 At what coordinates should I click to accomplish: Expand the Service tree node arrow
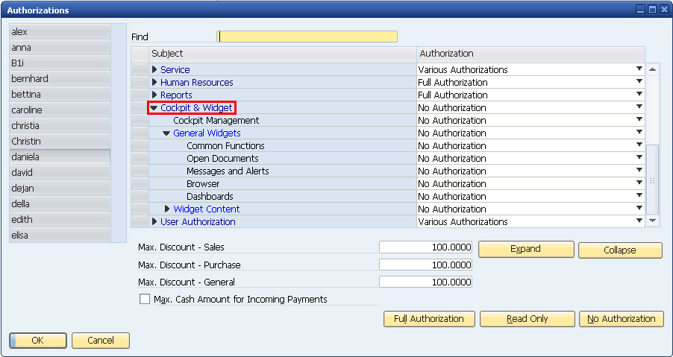(x=155, y=69)
